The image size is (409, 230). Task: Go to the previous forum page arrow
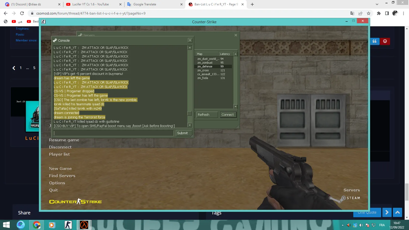(14, 68)
